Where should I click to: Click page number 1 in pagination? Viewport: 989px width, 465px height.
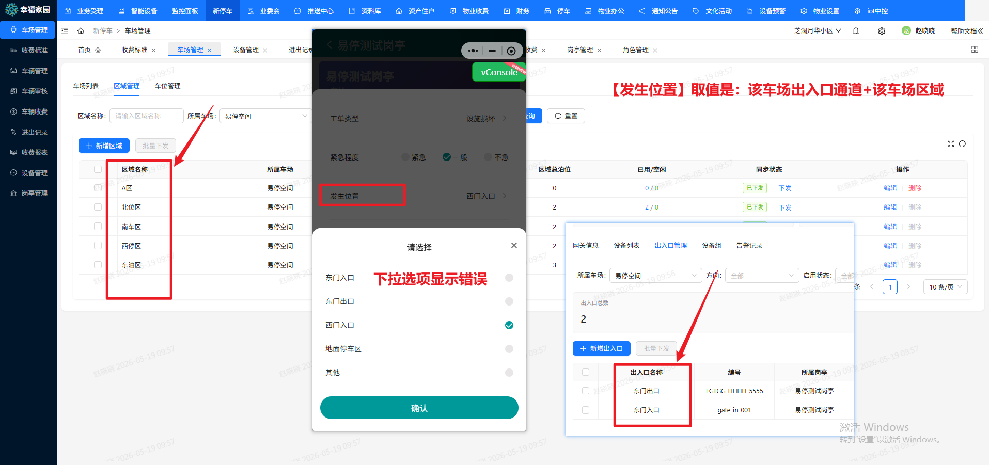click(x=890, y=287)
